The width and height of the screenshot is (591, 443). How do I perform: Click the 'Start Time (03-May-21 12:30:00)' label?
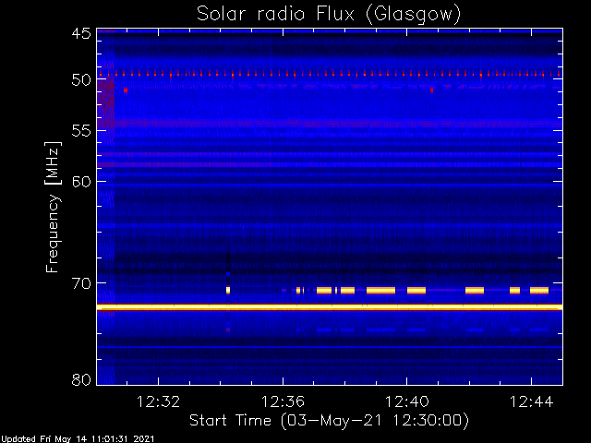(x=329, y=420)
